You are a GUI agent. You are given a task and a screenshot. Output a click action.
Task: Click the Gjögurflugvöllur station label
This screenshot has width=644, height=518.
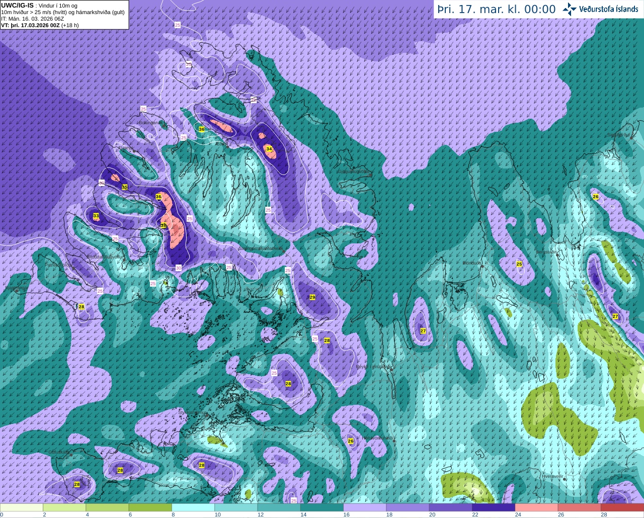(354, 171)
